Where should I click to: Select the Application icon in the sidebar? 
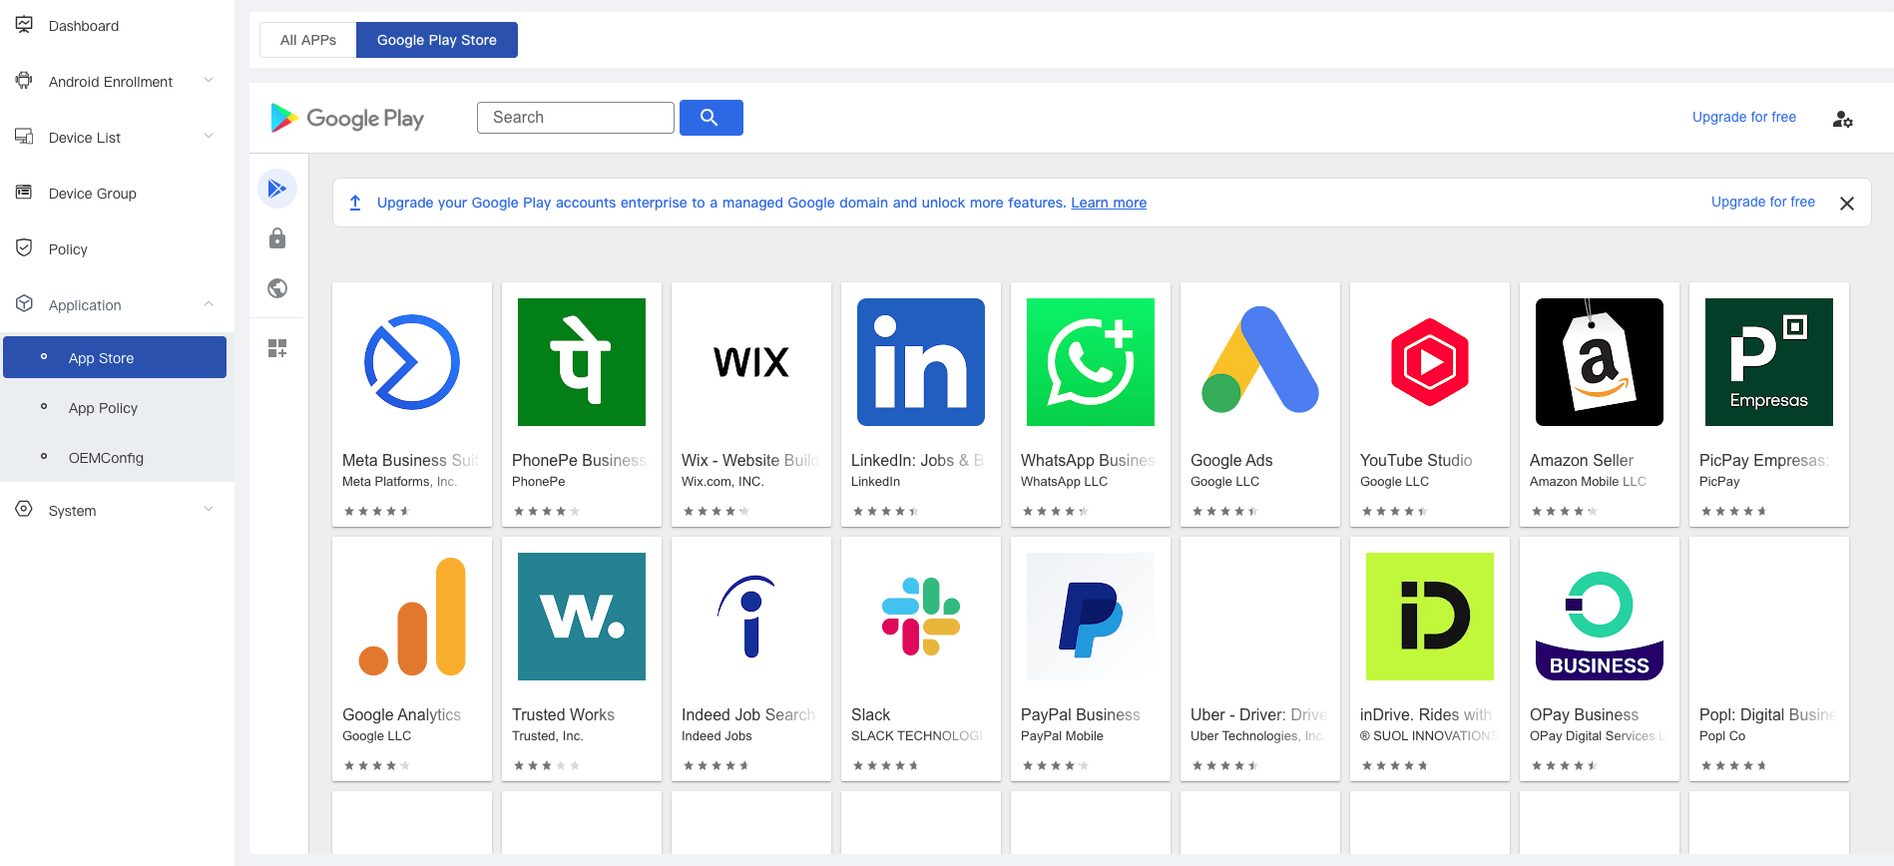(x=24, y=303)
